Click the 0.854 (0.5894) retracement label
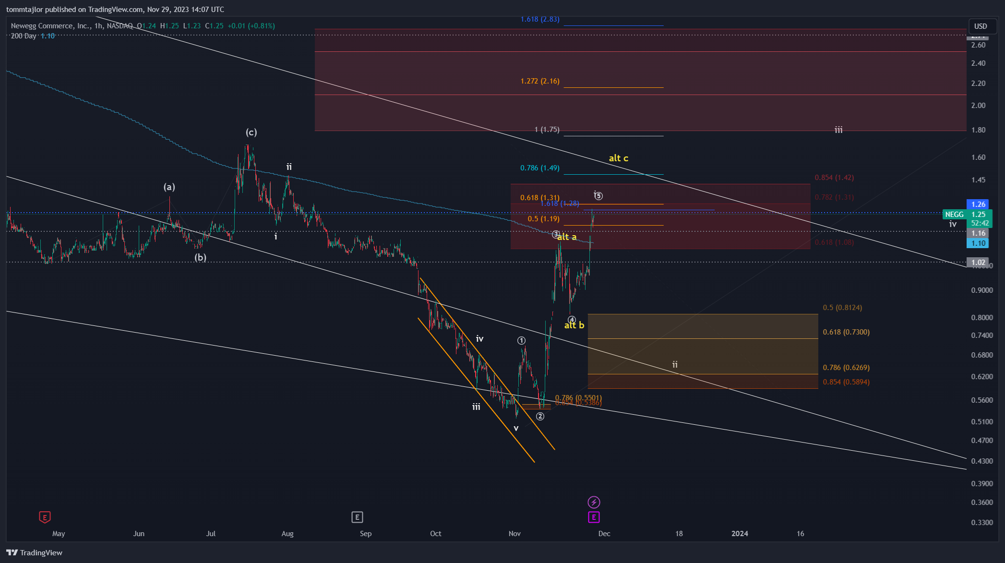The image size is (1005, 563). tap(846, 382)
